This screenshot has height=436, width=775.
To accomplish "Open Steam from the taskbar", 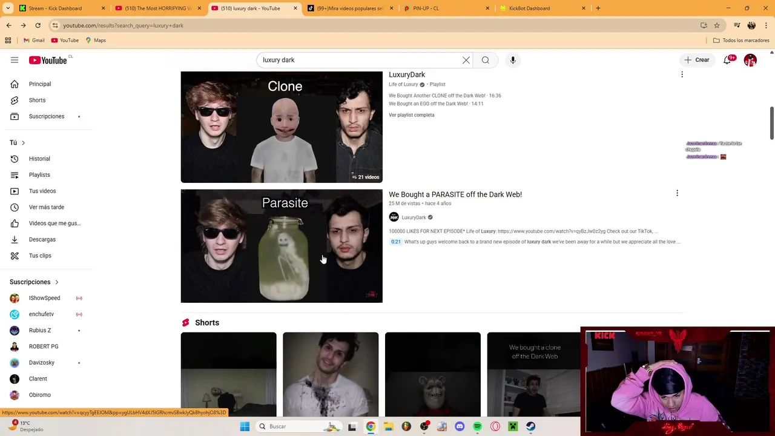I will tap(530, 426).
